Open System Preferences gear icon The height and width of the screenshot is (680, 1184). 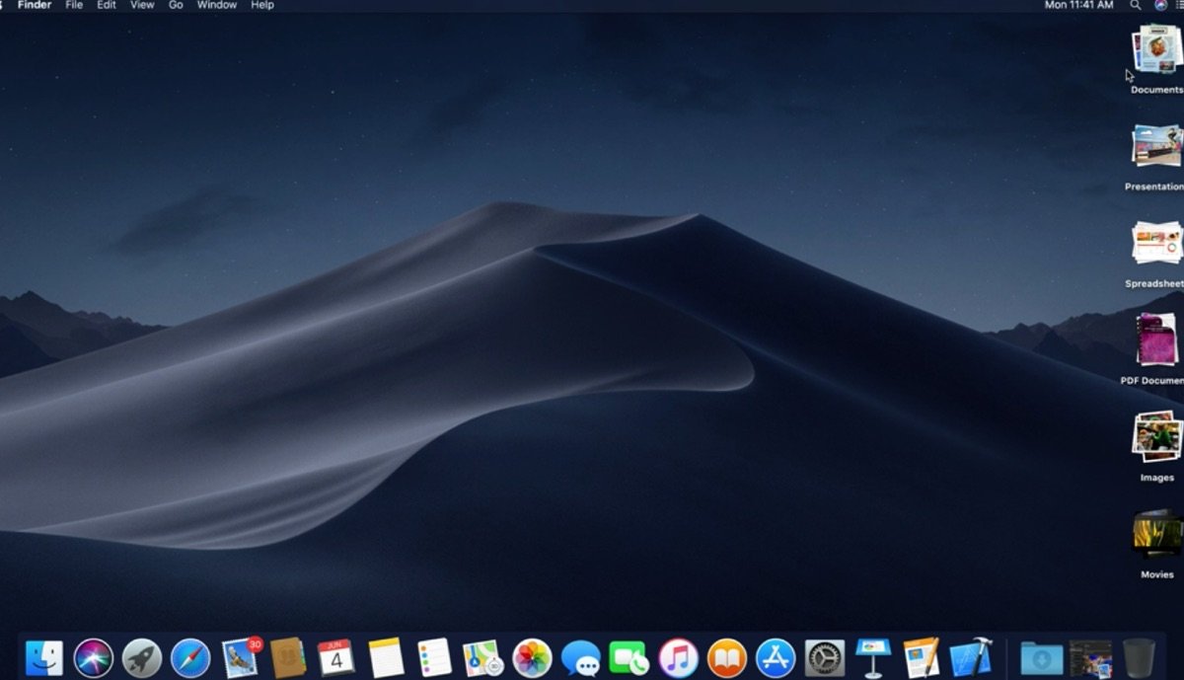pos(825,657)
